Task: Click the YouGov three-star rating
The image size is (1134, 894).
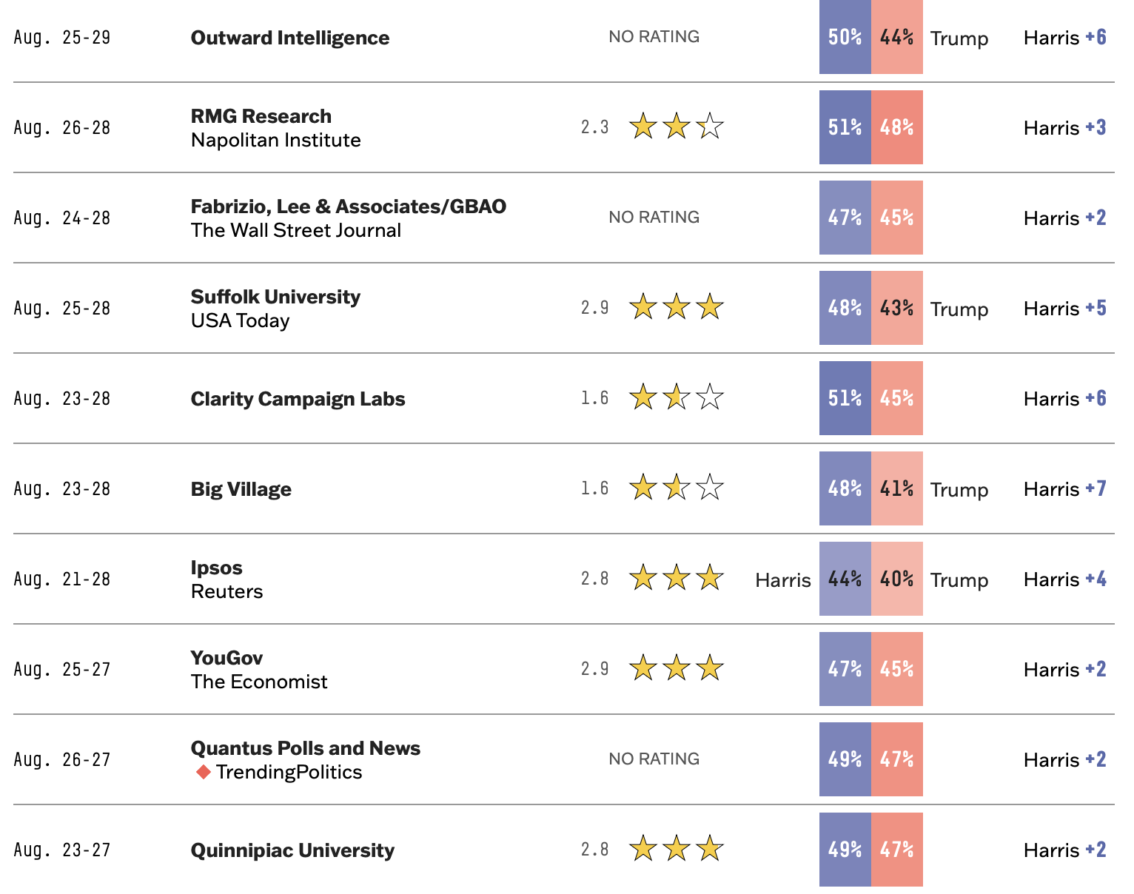Action: pos(677,668)
